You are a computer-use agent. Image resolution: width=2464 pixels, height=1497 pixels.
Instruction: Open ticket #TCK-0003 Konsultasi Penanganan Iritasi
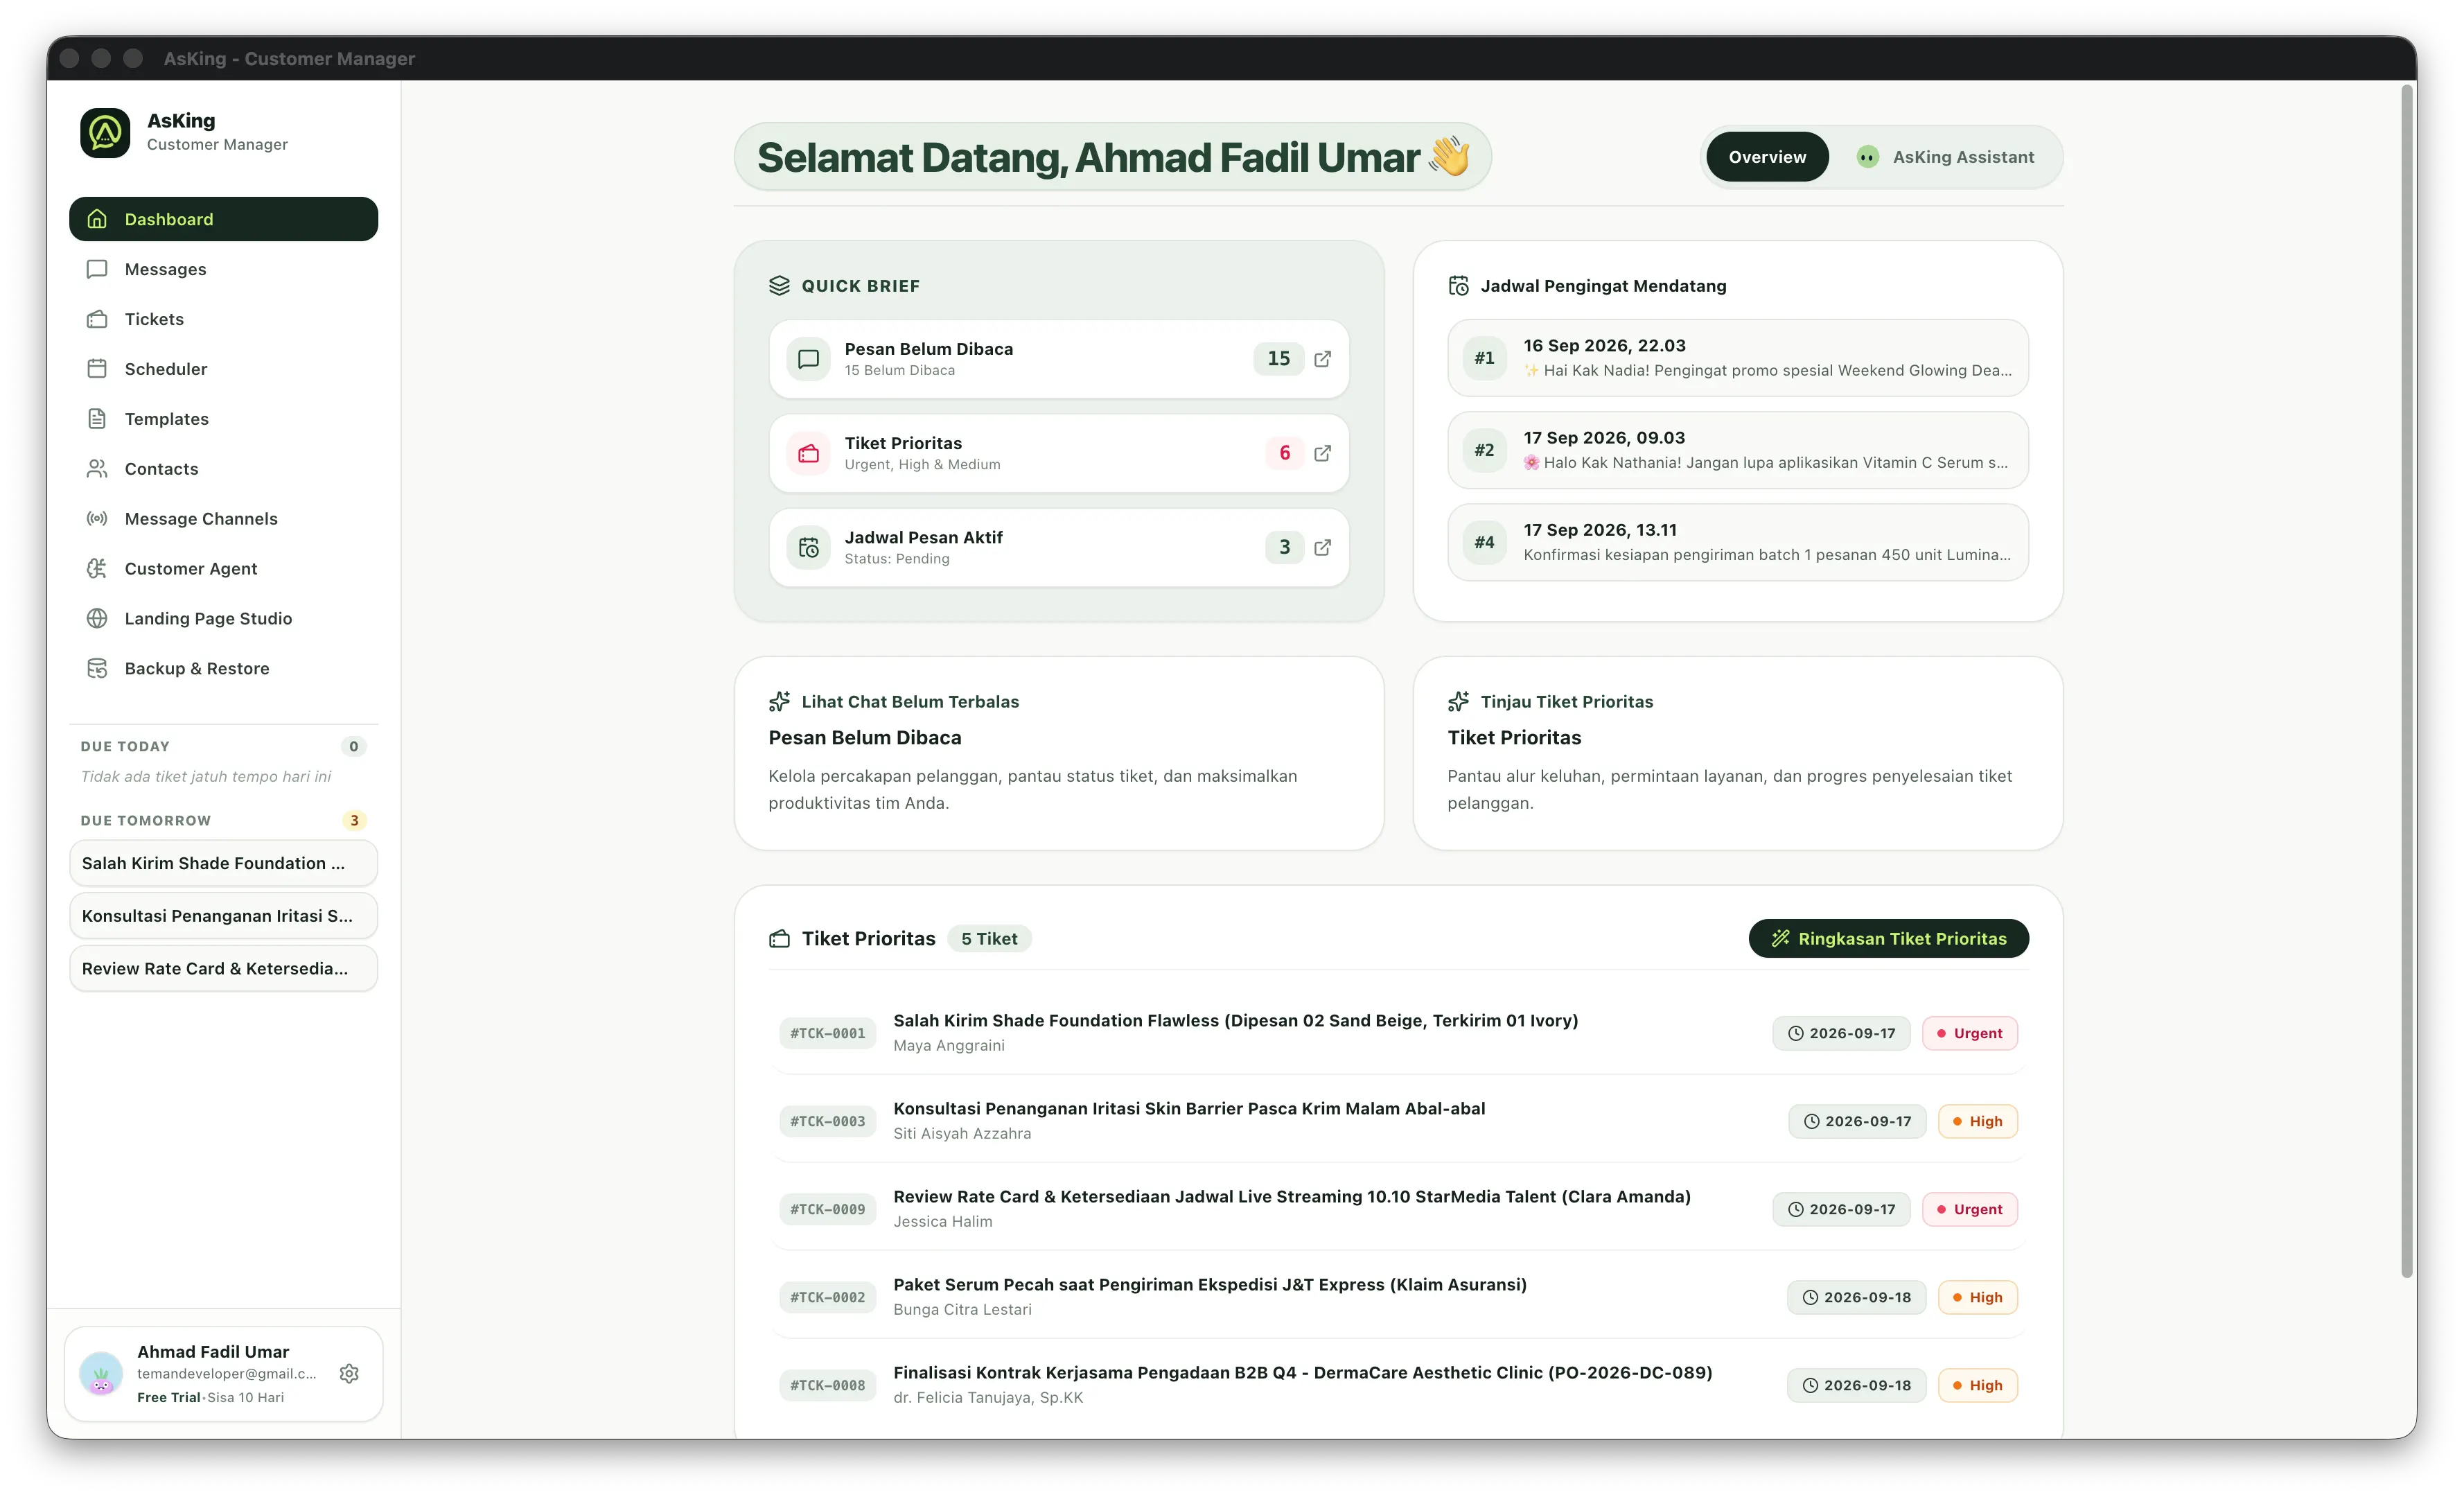(1398, 1121)
